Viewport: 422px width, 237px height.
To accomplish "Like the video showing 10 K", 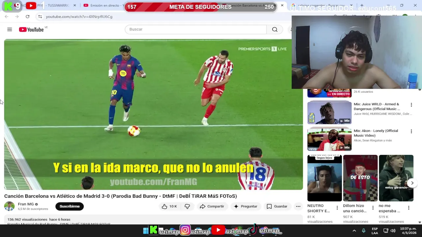I will pos(169,206).
